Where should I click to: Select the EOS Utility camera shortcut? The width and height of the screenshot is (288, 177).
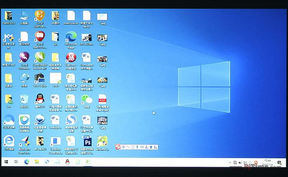point(39,79)
